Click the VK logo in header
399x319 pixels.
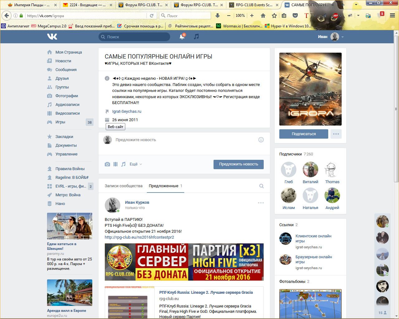[52, 37]
